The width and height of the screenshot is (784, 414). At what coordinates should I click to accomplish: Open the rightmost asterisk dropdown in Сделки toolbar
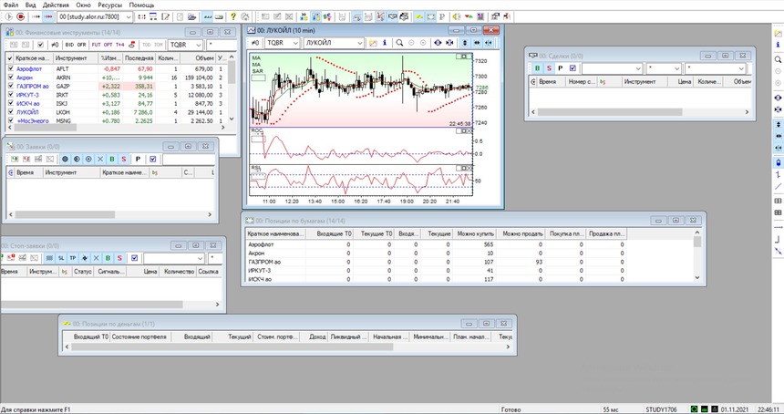716,68
